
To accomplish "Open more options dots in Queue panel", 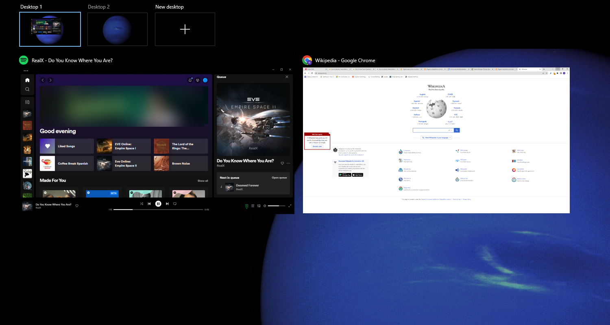I will (288, 163).
